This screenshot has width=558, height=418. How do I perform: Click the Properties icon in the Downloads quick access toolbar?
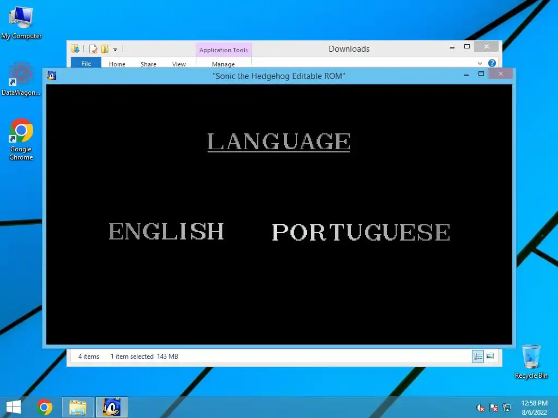93,49
